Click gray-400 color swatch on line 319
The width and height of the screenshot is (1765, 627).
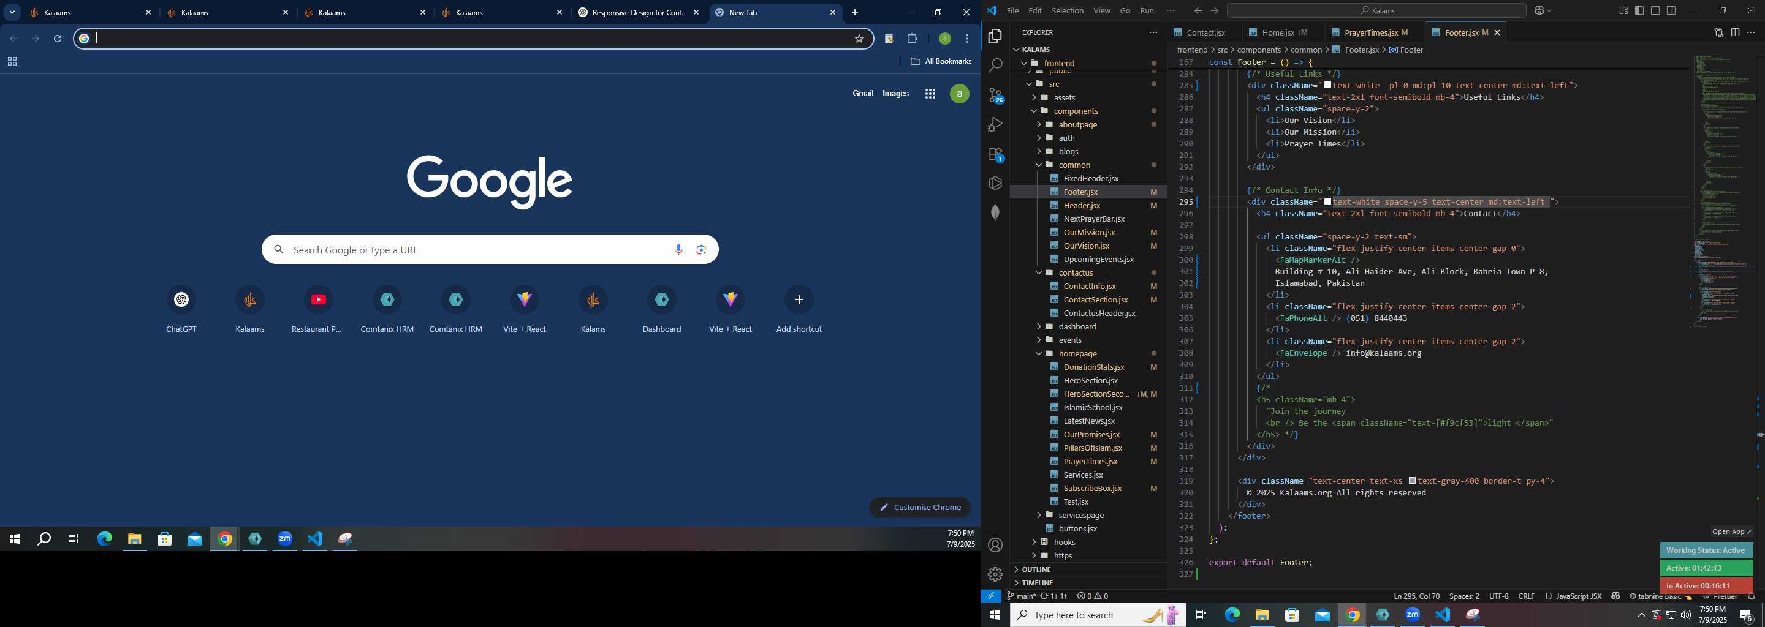1412,481
